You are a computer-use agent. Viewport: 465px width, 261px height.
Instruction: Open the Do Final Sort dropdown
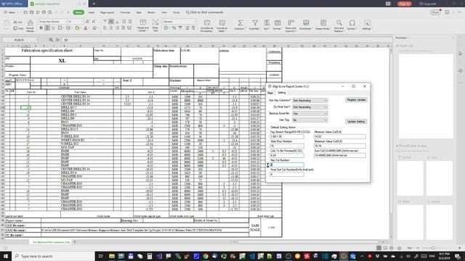310,107
